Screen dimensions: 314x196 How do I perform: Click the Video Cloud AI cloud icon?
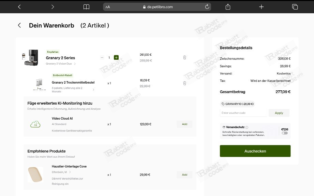(x=35, y=124)
